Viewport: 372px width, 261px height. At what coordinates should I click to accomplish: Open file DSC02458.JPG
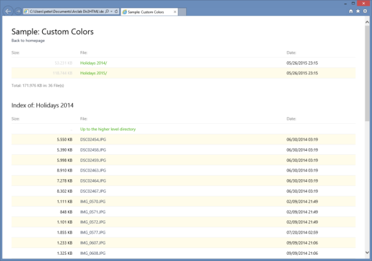click(93, 150)
